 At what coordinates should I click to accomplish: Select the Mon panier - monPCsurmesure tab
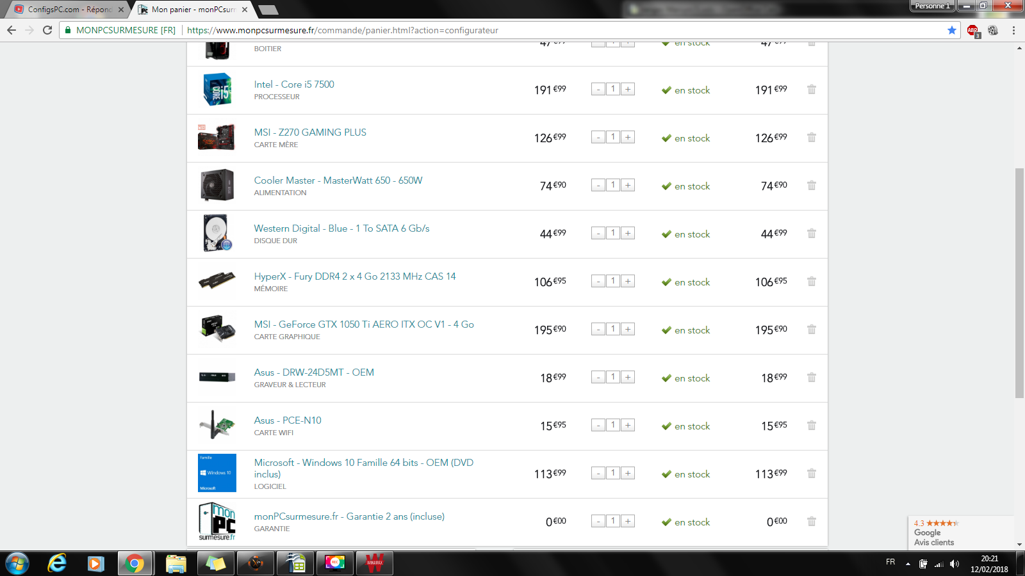[x=192, y=10]
